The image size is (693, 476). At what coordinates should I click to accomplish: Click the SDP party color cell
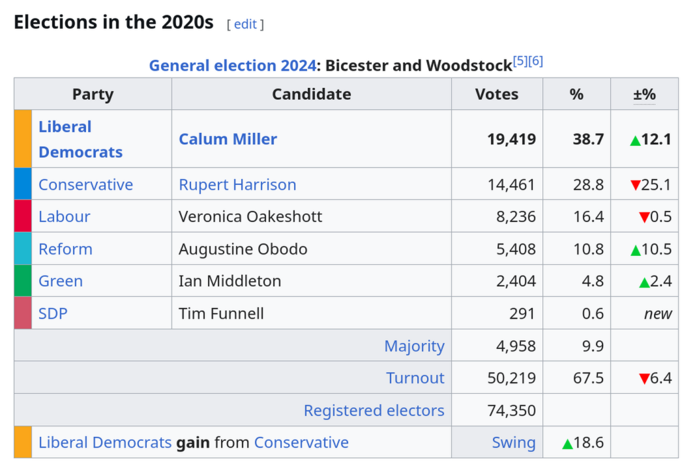(x=23, y=313)
